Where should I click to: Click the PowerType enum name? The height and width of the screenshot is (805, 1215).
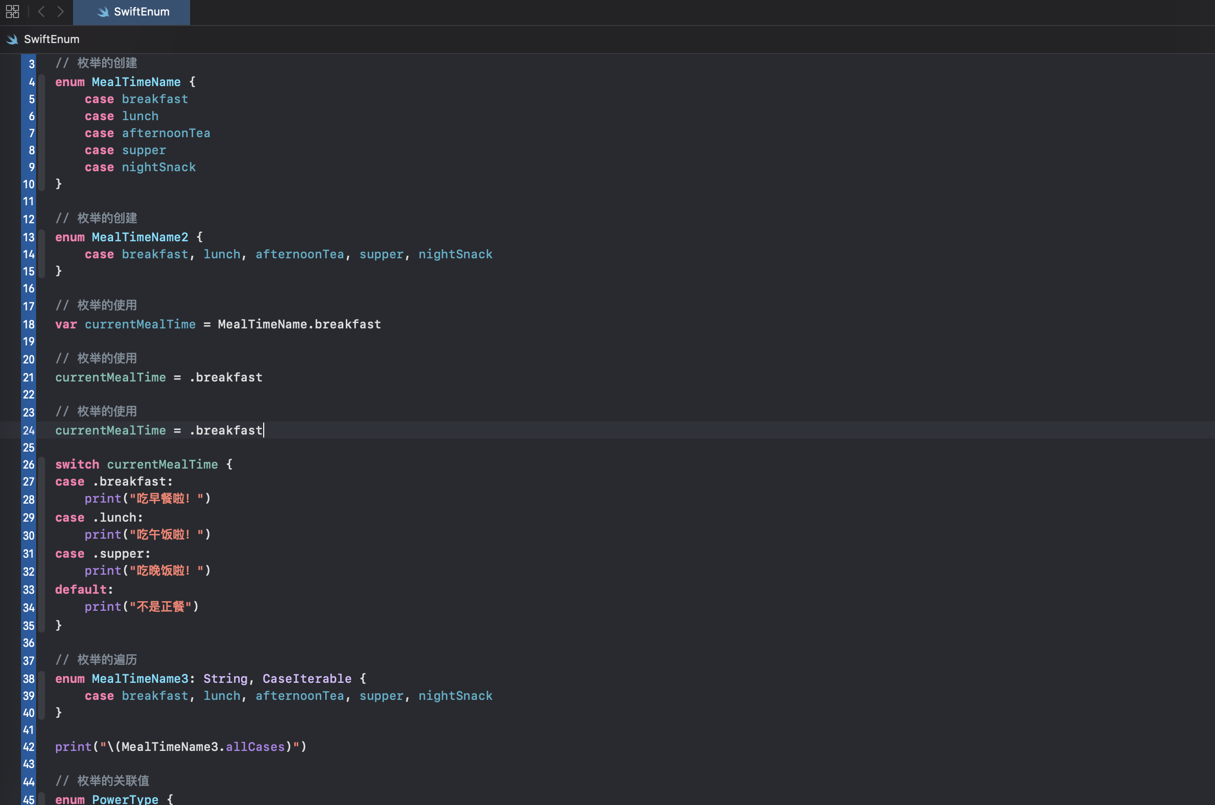point(125,799)
